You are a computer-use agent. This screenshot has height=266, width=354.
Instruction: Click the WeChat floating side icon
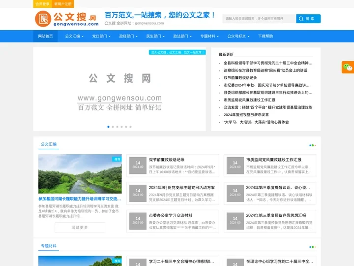pyautogui.click(x=348, y=67)
